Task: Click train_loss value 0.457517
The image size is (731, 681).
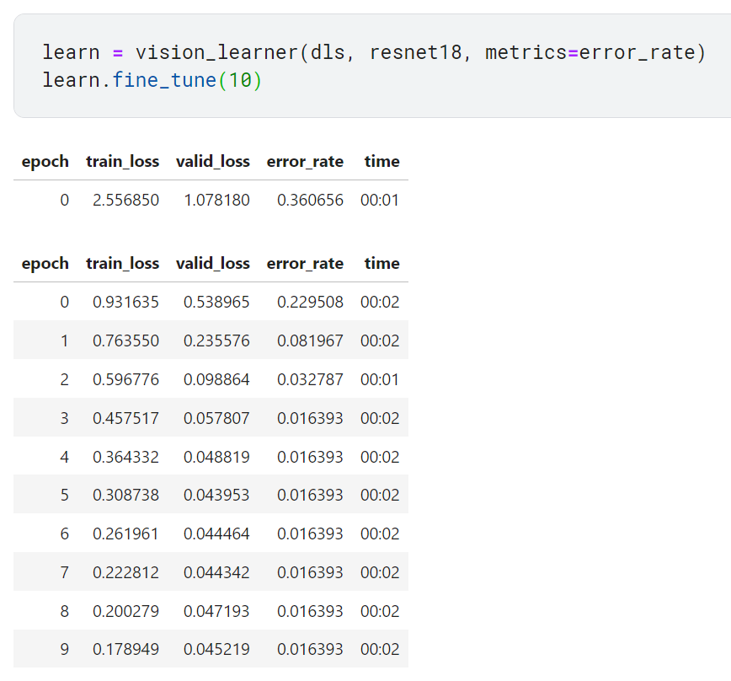Action: tap(125, 418)
